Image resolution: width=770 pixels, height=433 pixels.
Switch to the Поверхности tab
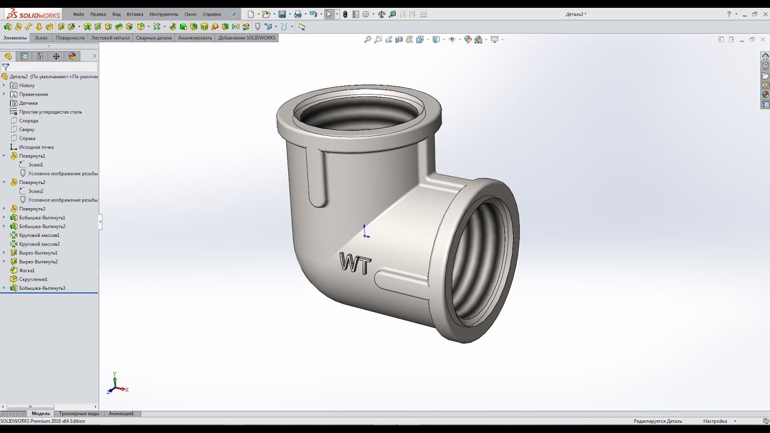[x=70, y=38]
